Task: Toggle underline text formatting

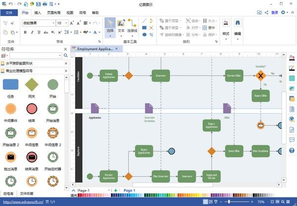Action: [x=39, y=33]
